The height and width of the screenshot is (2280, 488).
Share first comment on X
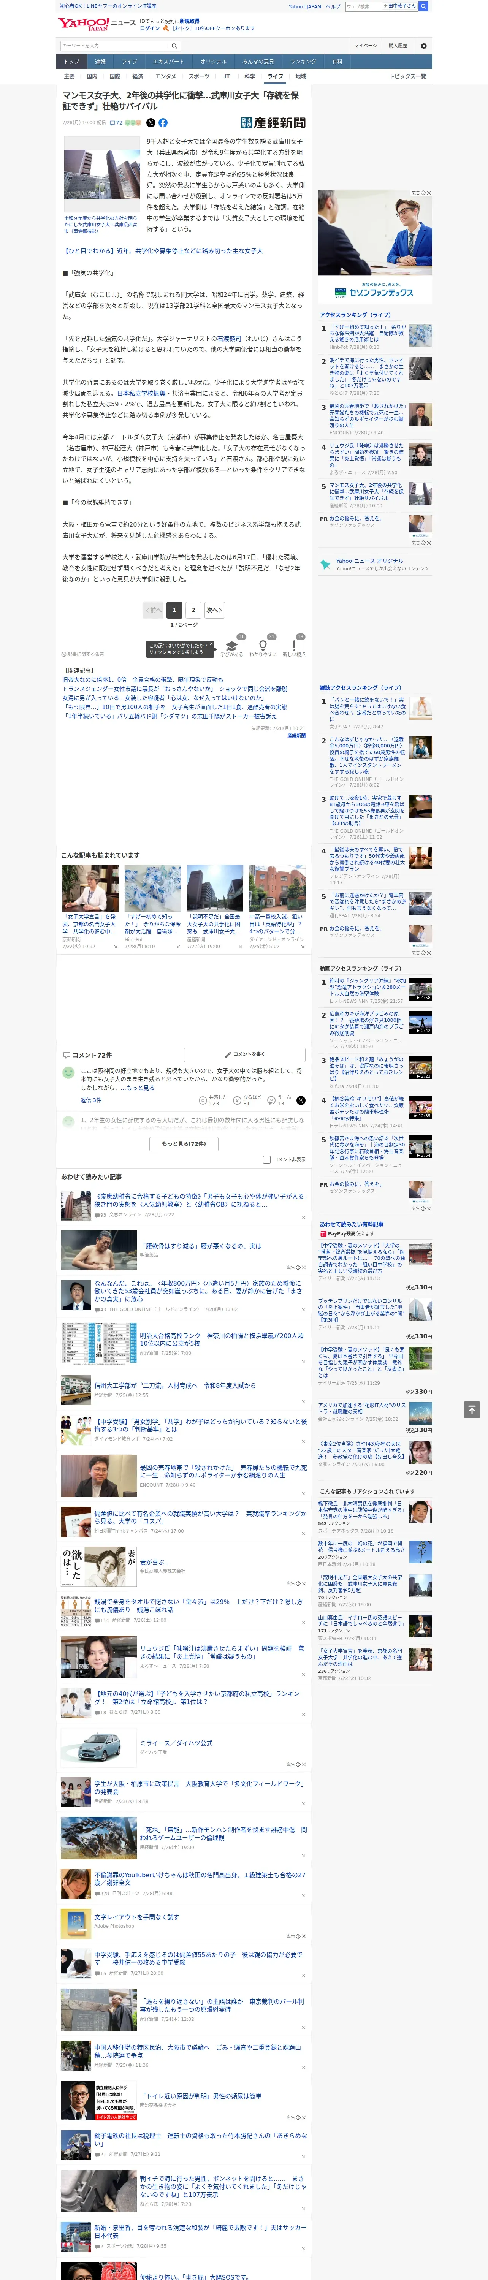pos(300,1100)
